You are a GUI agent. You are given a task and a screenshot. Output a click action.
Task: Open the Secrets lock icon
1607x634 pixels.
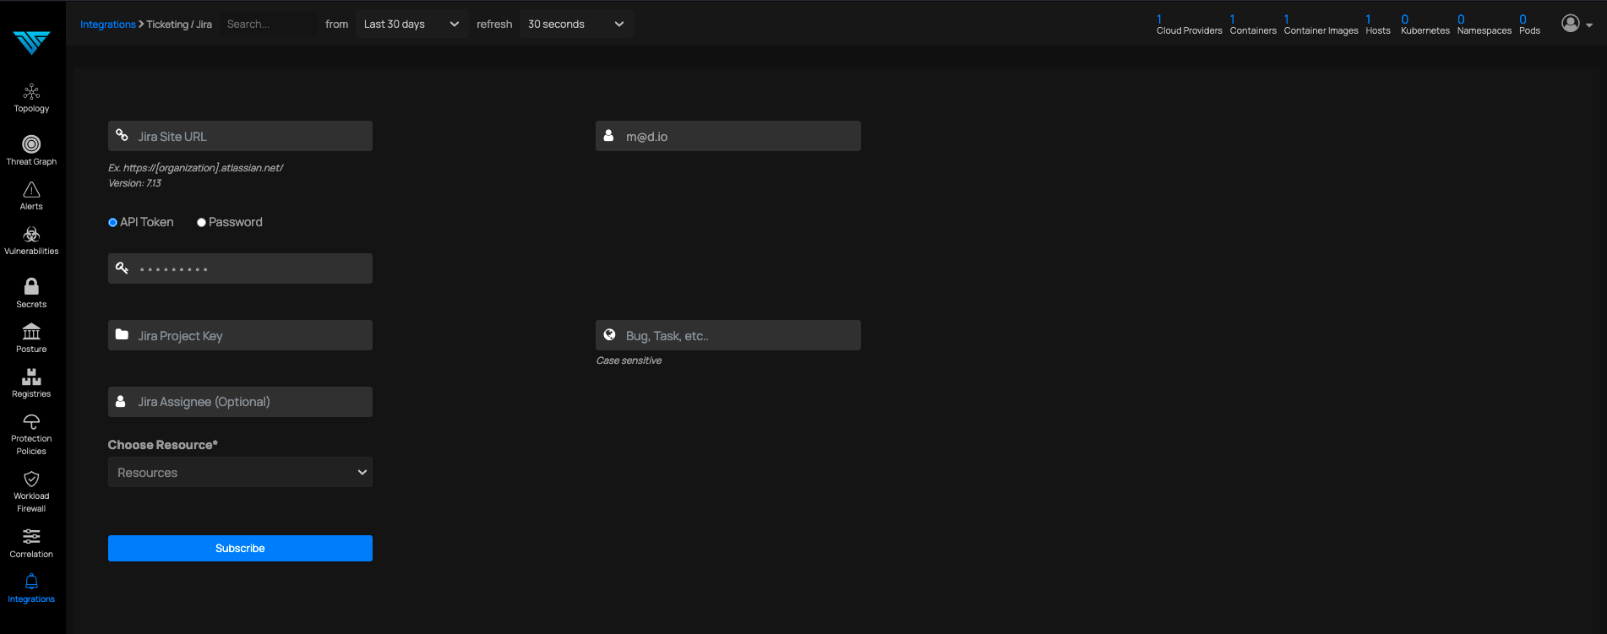[31, 287]
